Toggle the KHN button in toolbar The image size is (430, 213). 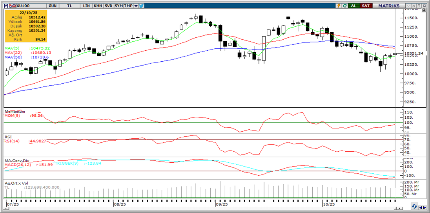98,6
